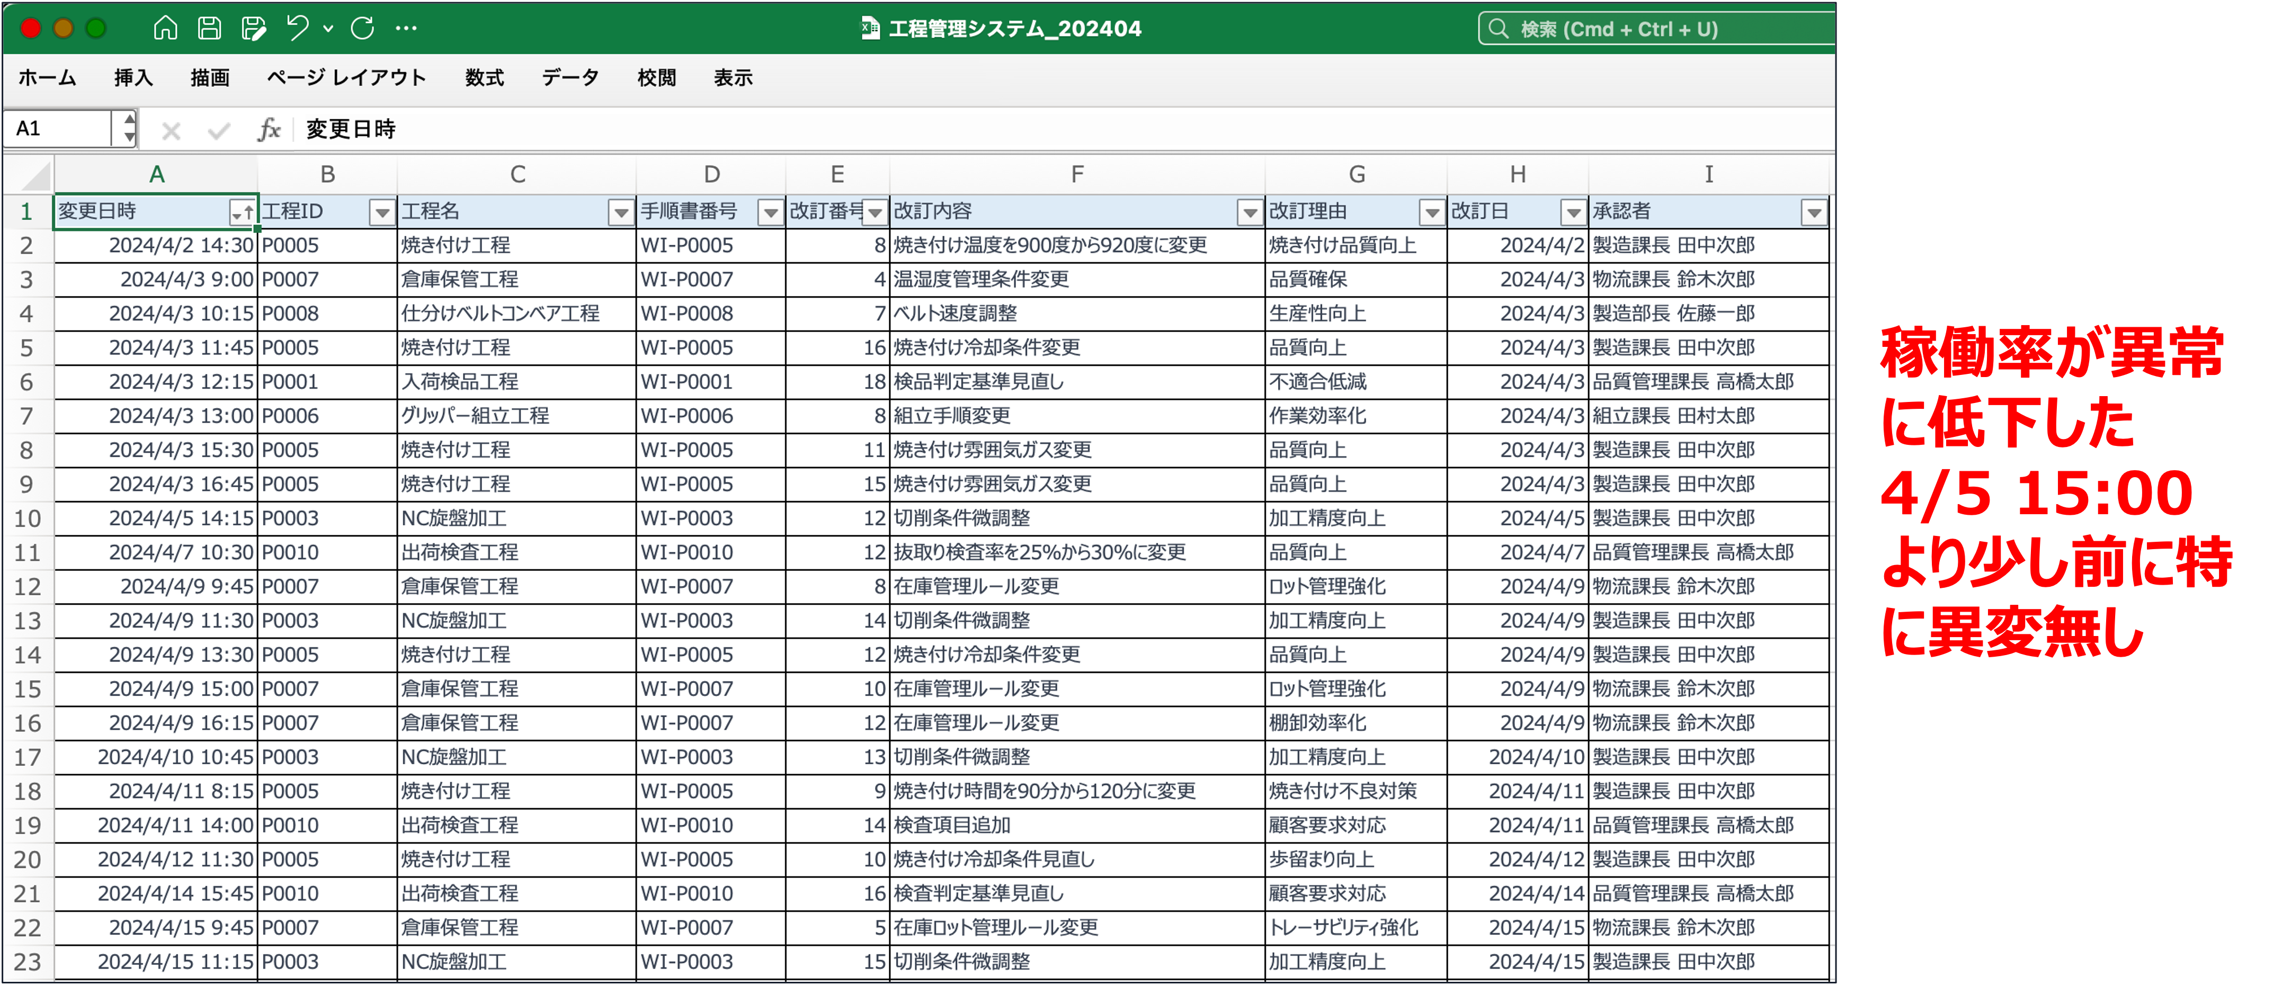Click the formula cancel X icon
The height and width of the screenshot is (985, 2282).
point(171,131)
